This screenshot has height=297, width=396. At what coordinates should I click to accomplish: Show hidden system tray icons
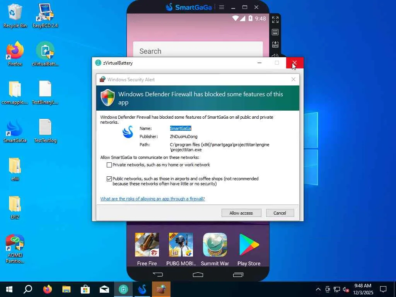pos(318,289)
